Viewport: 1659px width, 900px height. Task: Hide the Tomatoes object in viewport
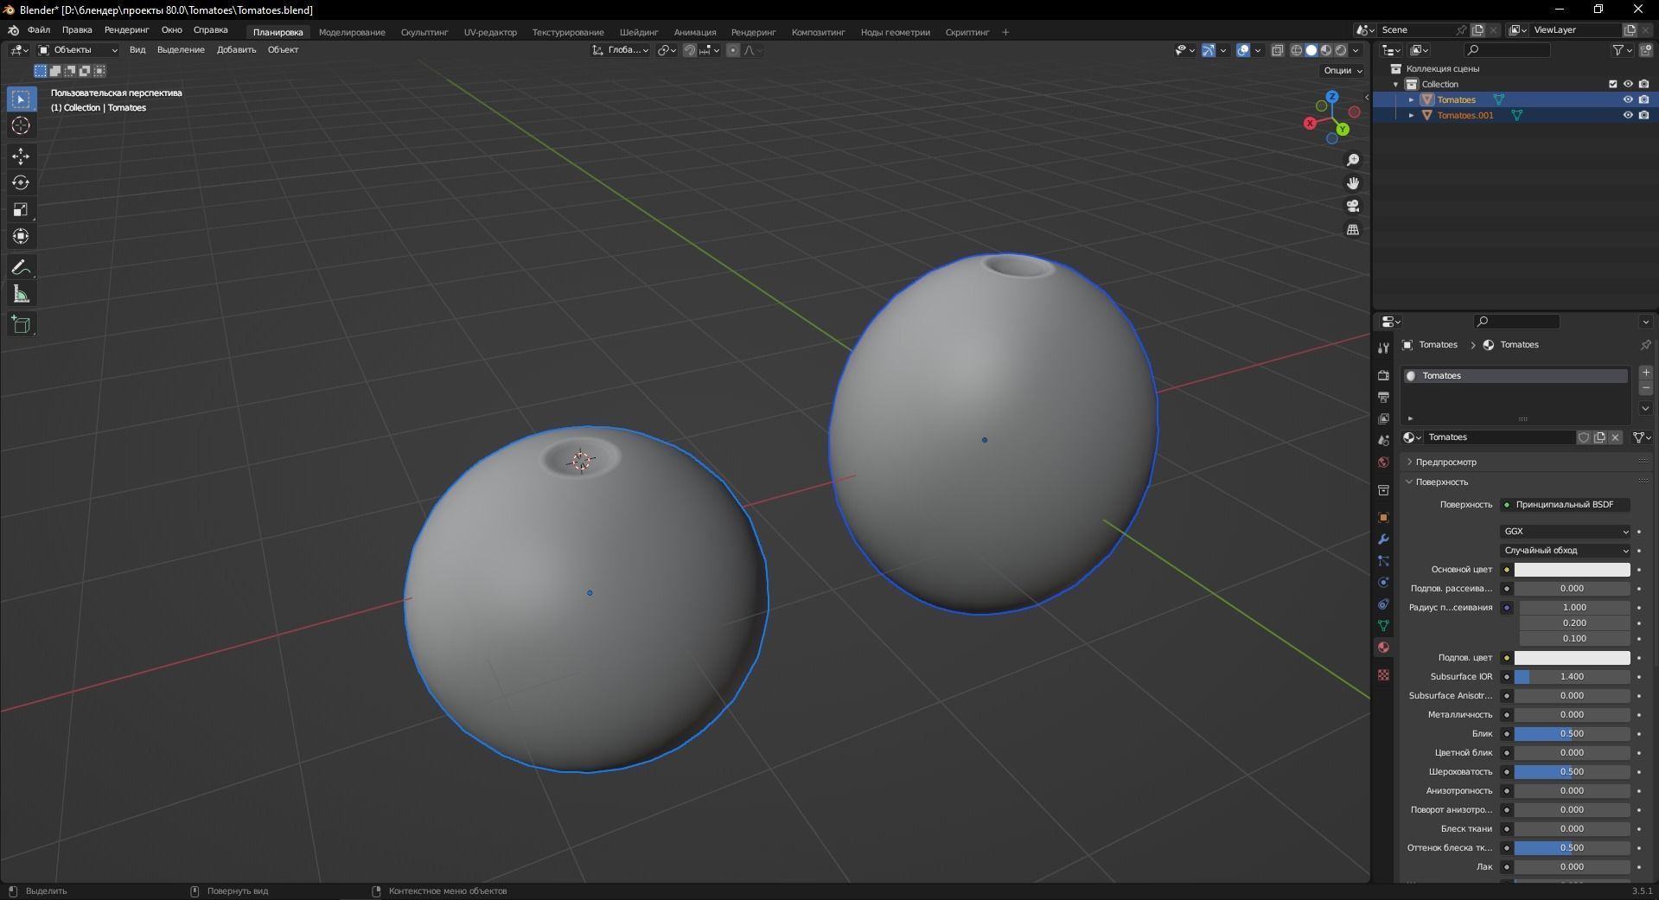(x=1628, y=99)
